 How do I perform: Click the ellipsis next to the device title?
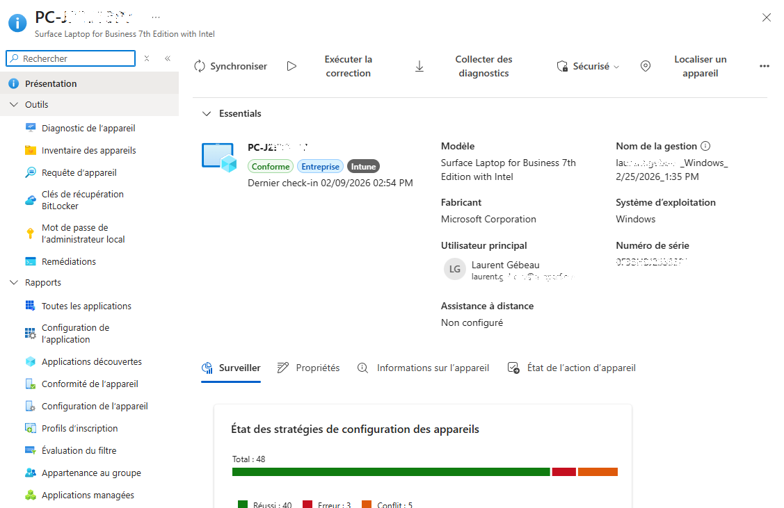156,17
